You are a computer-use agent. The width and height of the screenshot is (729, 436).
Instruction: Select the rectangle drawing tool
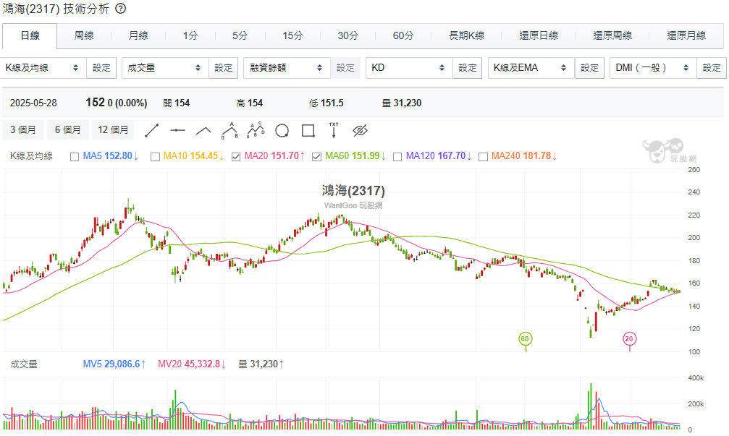click(308, 130)
